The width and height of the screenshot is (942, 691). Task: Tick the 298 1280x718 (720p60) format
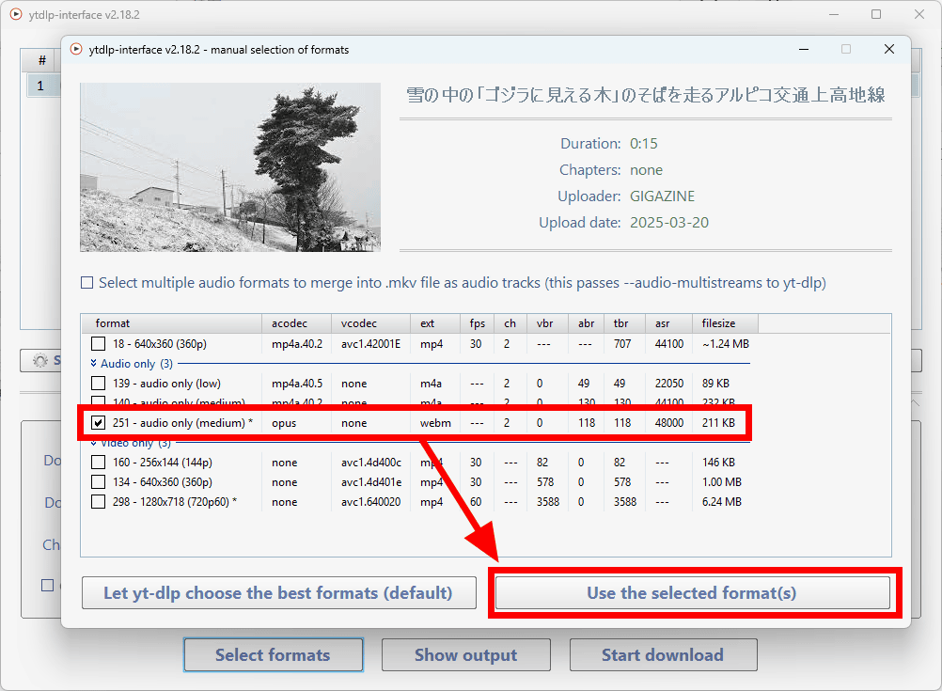(99, 502)
